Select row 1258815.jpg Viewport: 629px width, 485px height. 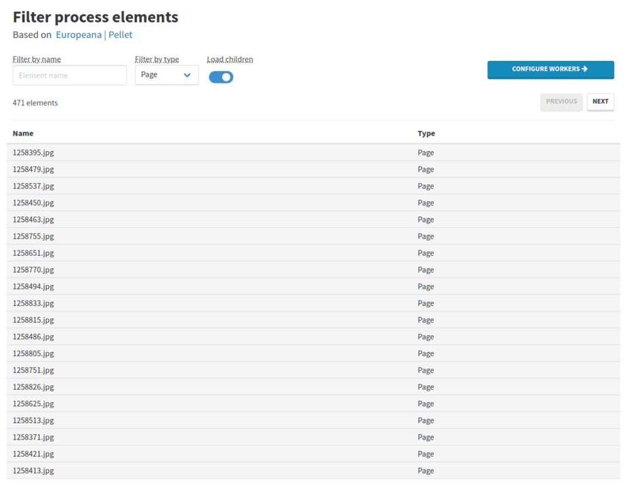click(313, 320)
